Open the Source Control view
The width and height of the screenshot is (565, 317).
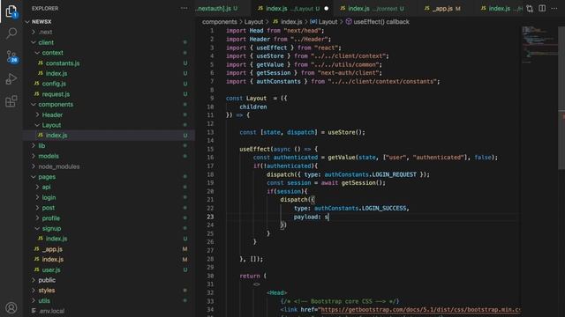11,56
